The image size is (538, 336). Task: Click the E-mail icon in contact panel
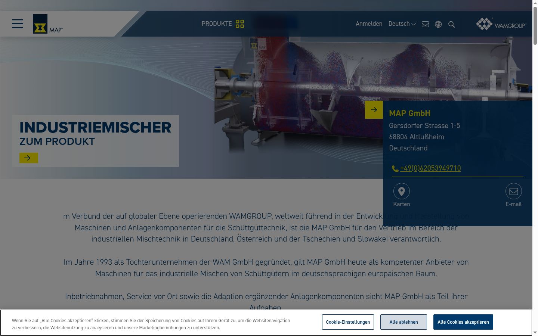514,191
